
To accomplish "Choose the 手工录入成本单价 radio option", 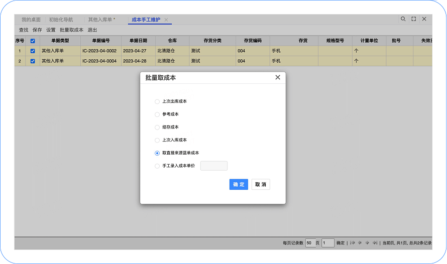I will pos(157,166).
